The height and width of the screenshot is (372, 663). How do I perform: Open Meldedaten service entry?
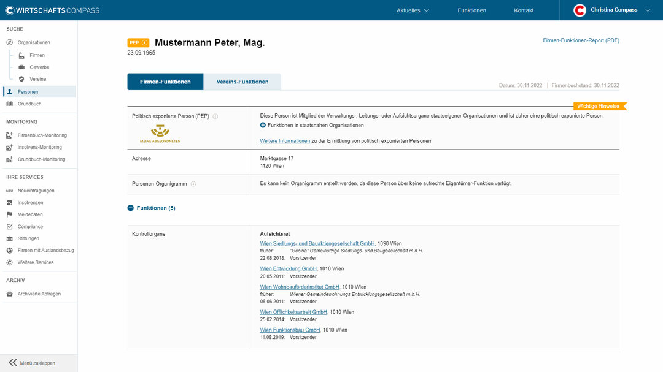tap(30, 214)
